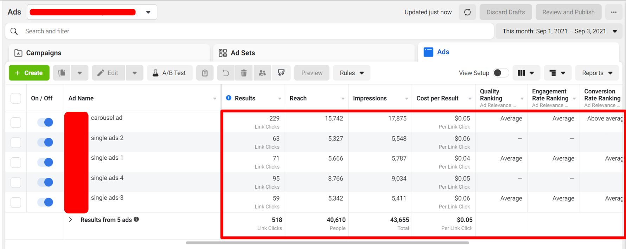This screenshot has height=249, width=626.
Task: Click the Search and filter field
Action: pyautogui.click(x=246, y=31)
